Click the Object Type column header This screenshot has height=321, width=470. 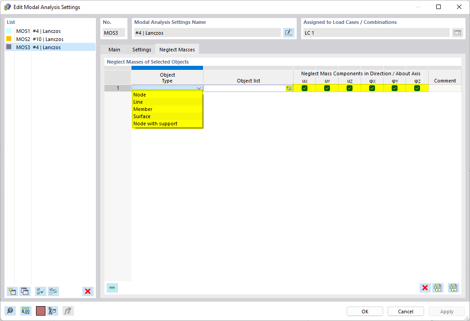(x=167, y=78)
